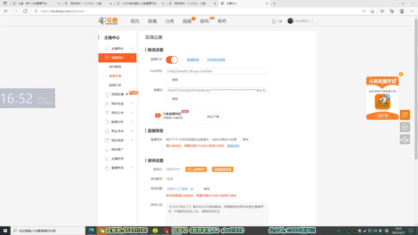Click 立即下载 in the floating ad
The image size is (418, 235).
pos(382,115)
